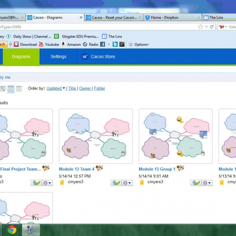236x236 pixels.
Task: Sort diagrams by Title
Action: click(x=72, y=88)
